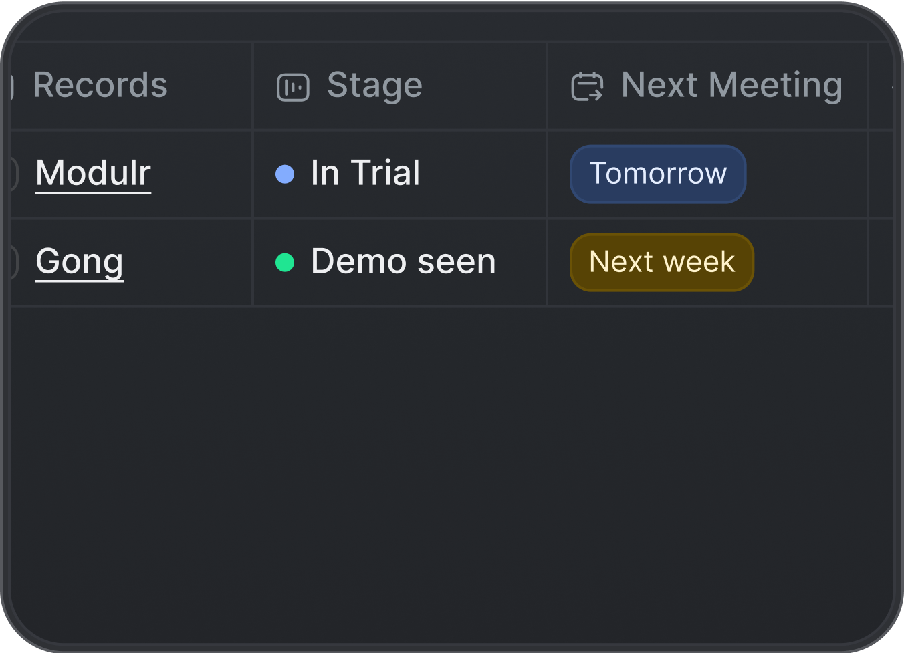The image size is (904, 653).
Task: Open the Records column header menu
Action: coord(100,86)
